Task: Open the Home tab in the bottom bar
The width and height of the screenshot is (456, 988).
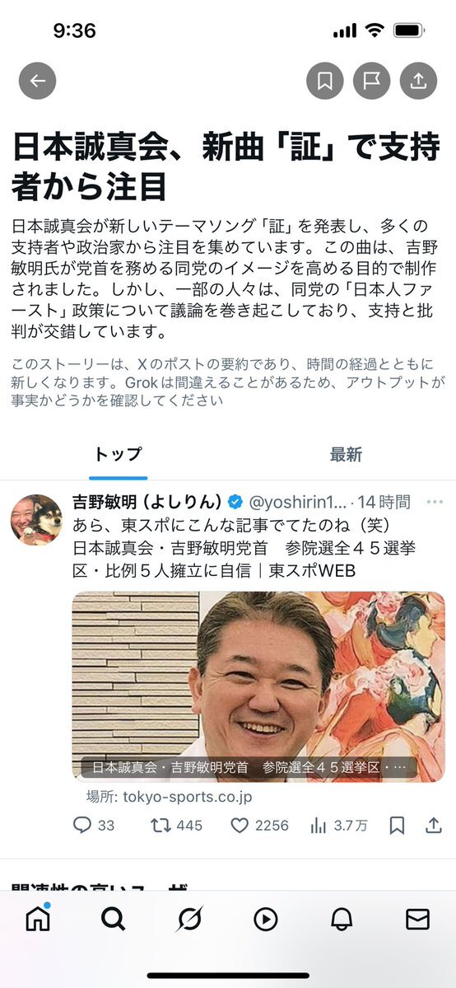Action: coord(38,920)
